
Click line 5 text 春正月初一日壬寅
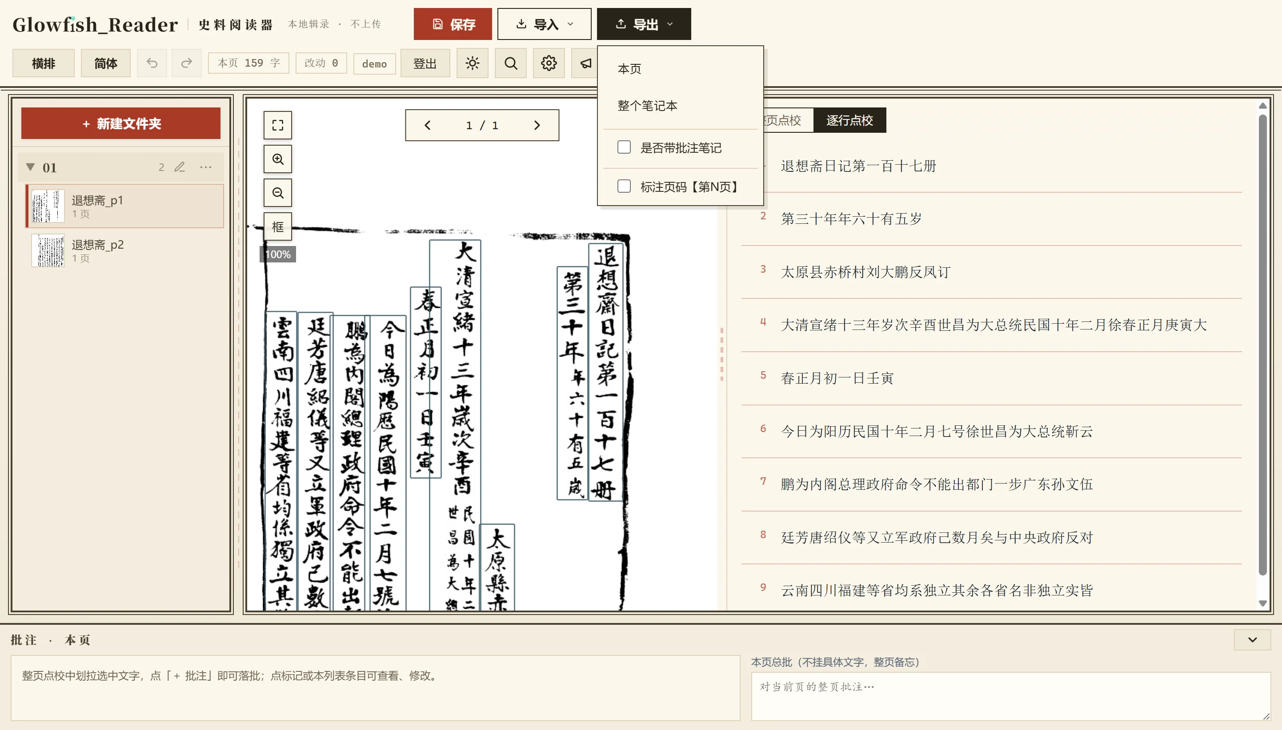[837, 378]
